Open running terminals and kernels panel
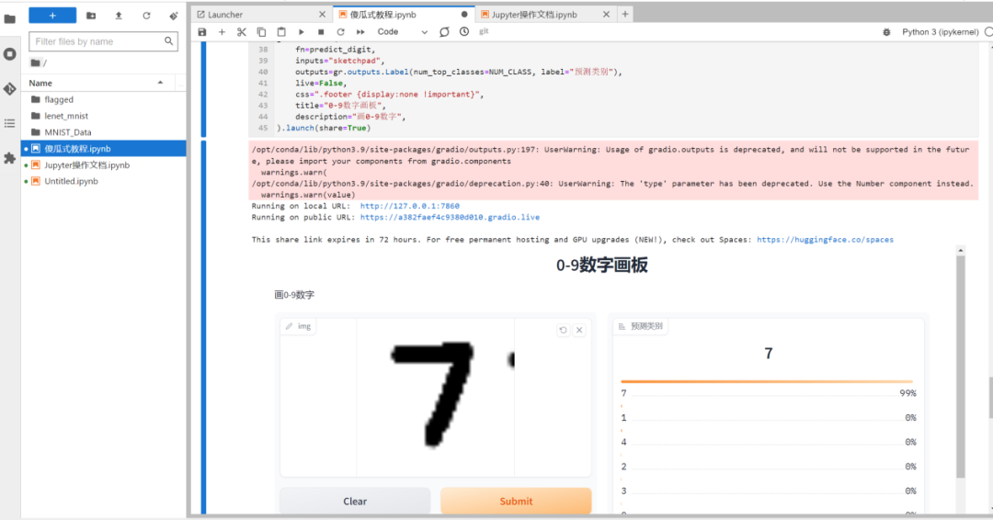Screen dimensions: 993x520 pos(9,54)
